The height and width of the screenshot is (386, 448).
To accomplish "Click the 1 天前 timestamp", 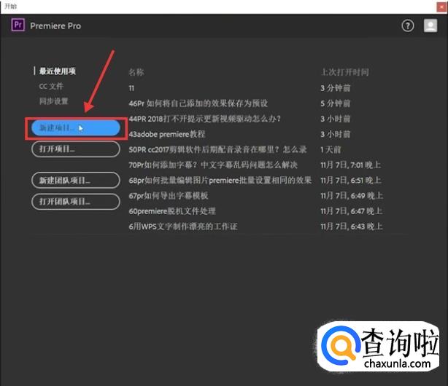I will (331, 149).
